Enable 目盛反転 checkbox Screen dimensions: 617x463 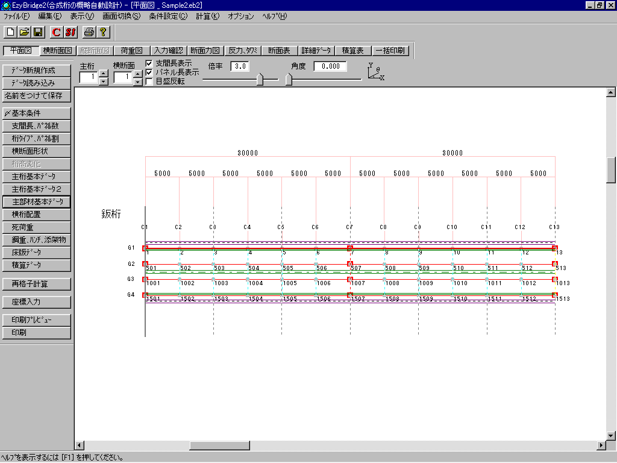click(149, 81)
